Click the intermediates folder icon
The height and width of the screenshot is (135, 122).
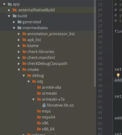tap(19, 28)
